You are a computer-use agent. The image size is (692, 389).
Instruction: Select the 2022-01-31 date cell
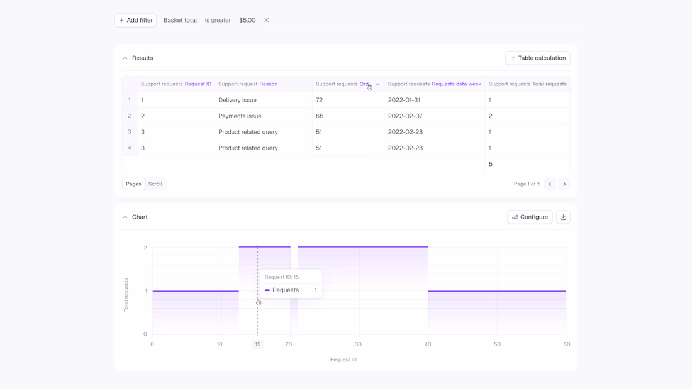435,100
